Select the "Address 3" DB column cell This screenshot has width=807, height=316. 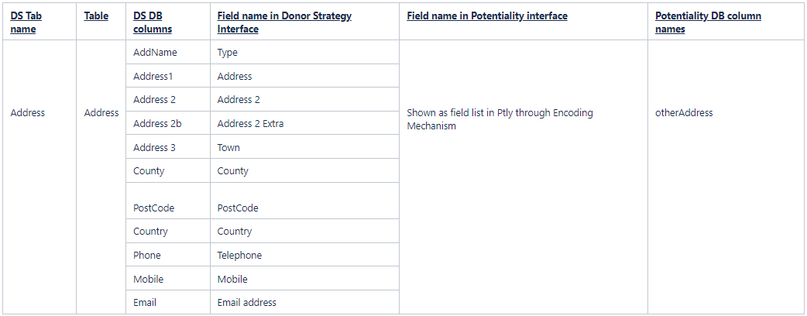point(154,147)
